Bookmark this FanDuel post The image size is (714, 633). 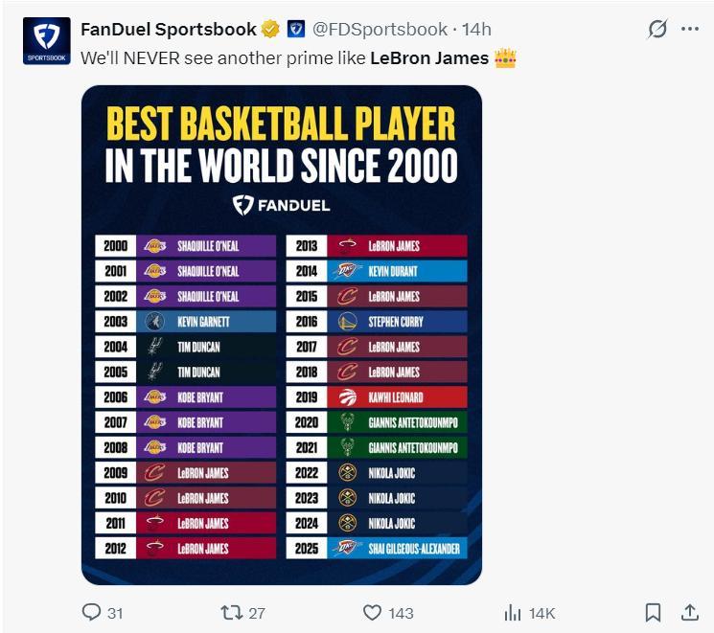(653, 612)
